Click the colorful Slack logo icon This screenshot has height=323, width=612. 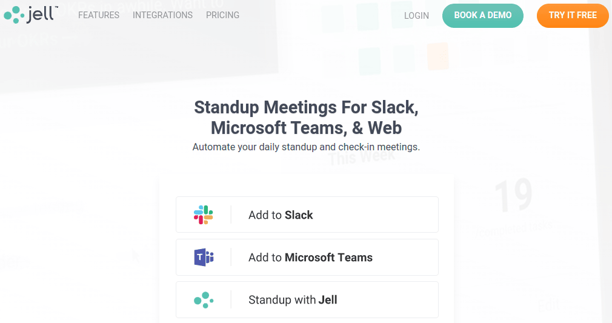[204, 215]
